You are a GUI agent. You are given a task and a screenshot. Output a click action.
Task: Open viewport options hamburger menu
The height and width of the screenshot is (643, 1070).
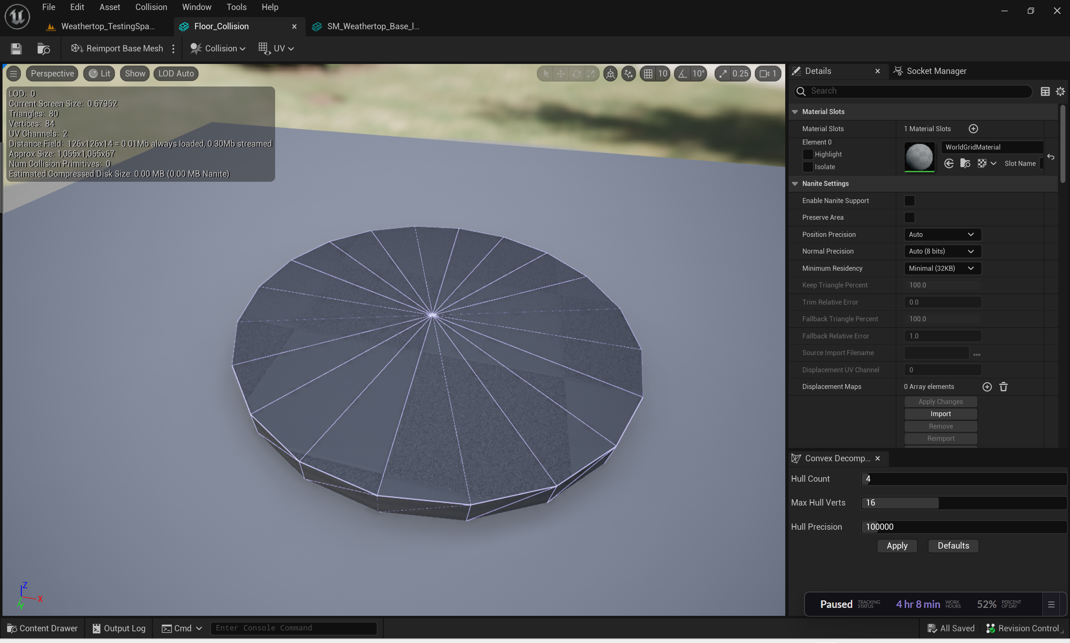(x=13, y=74)
